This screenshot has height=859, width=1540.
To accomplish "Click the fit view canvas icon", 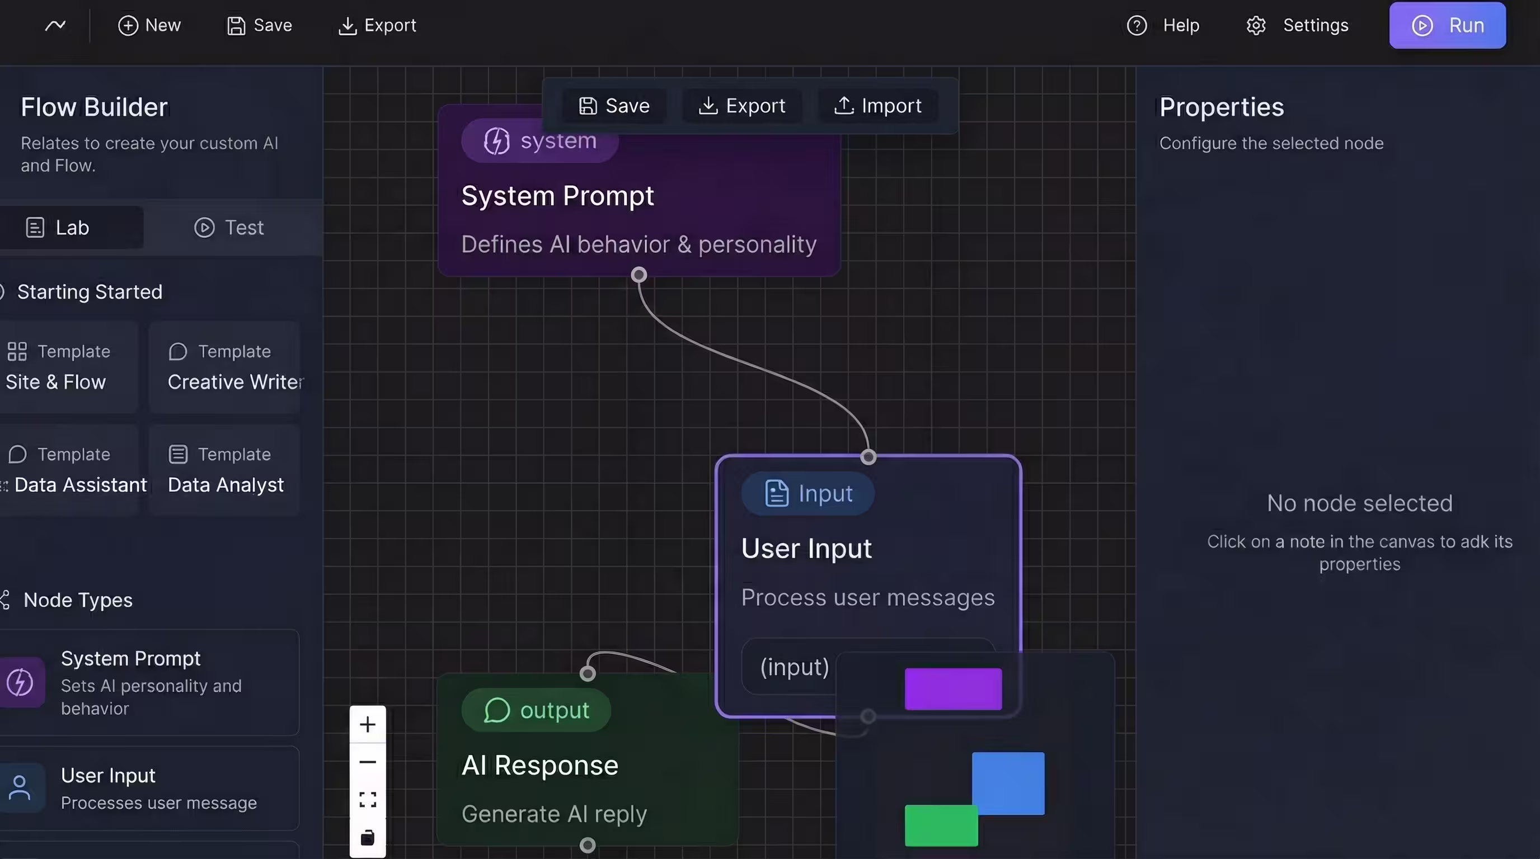I will [368, 800].
